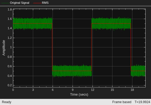Click the 0.4 y-axis tick label
This screenshot has width=151, height=105.
pos(10,76)
